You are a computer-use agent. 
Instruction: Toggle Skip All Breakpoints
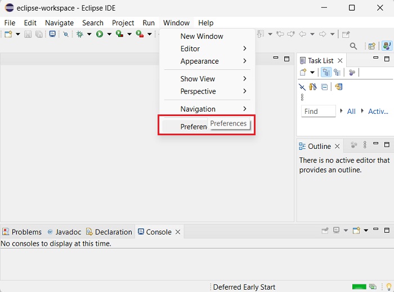[66, 34]
